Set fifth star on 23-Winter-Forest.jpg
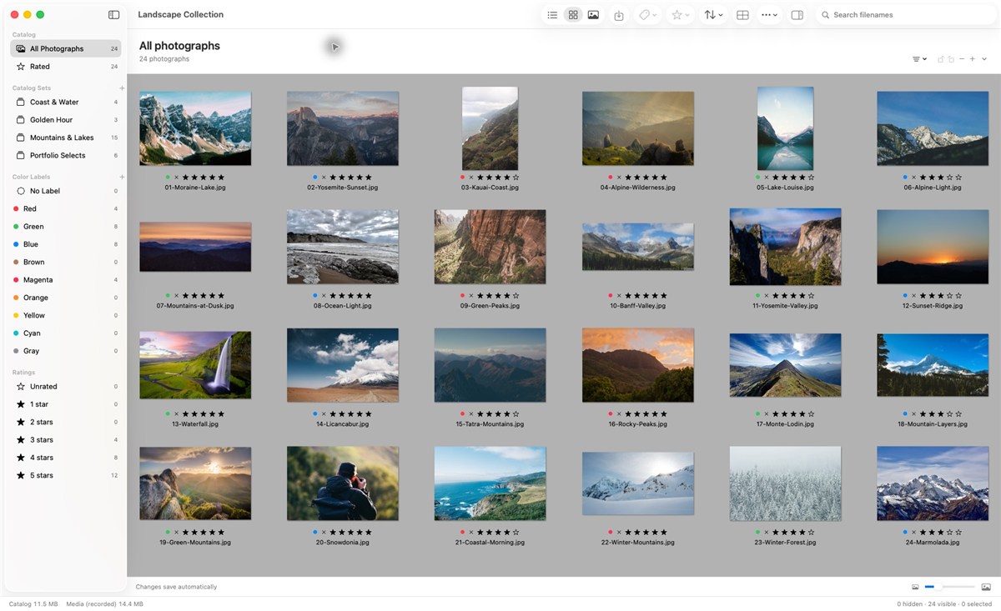Screen dimensions: 1001x611 811,533
